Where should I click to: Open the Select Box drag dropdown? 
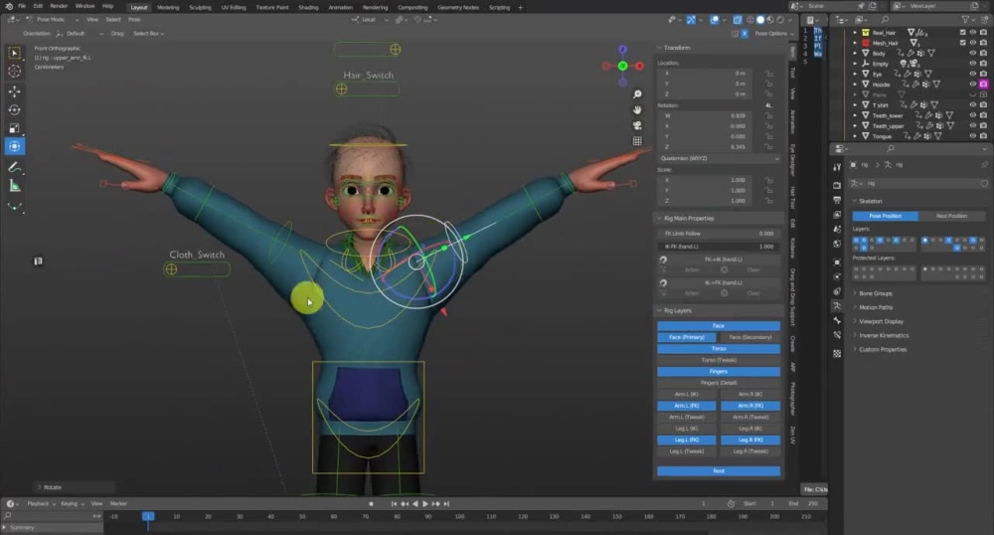click(148, 34)
